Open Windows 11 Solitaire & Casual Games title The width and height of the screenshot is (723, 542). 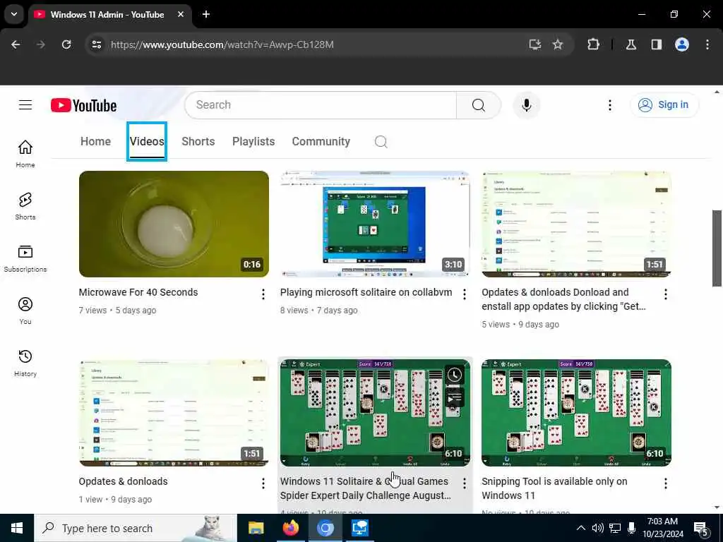tap(365, 488)
